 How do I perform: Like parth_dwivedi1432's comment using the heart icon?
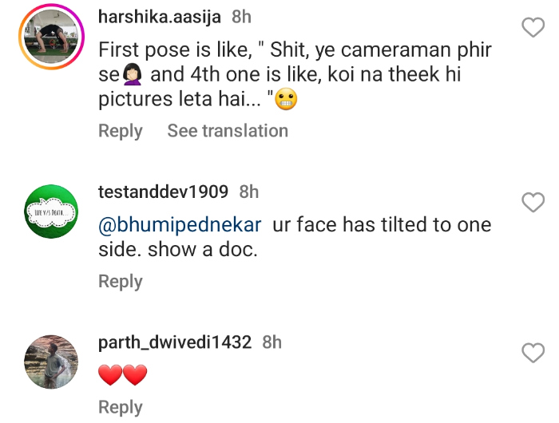click(x=532, y=353)
